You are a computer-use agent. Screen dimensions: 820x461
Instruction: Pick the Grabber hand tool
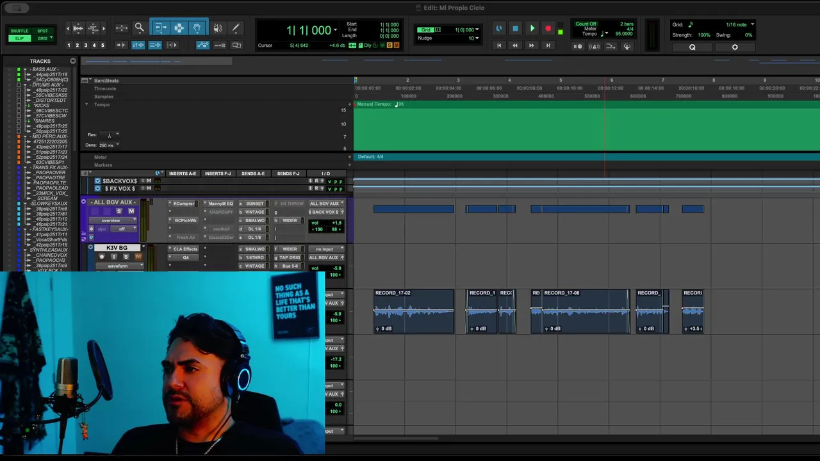click(197, 28)
